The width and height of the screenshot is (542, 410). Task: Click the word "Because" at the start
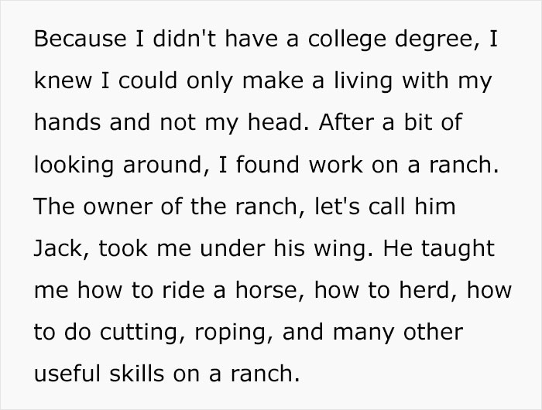click(69, 39)
